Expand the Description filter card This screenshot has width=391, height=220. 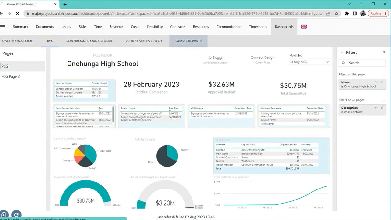[376, 108]
